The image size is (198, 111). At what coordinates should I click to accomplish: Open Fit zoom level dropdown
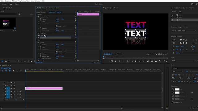pyautogui.click(x=119, y=54)
